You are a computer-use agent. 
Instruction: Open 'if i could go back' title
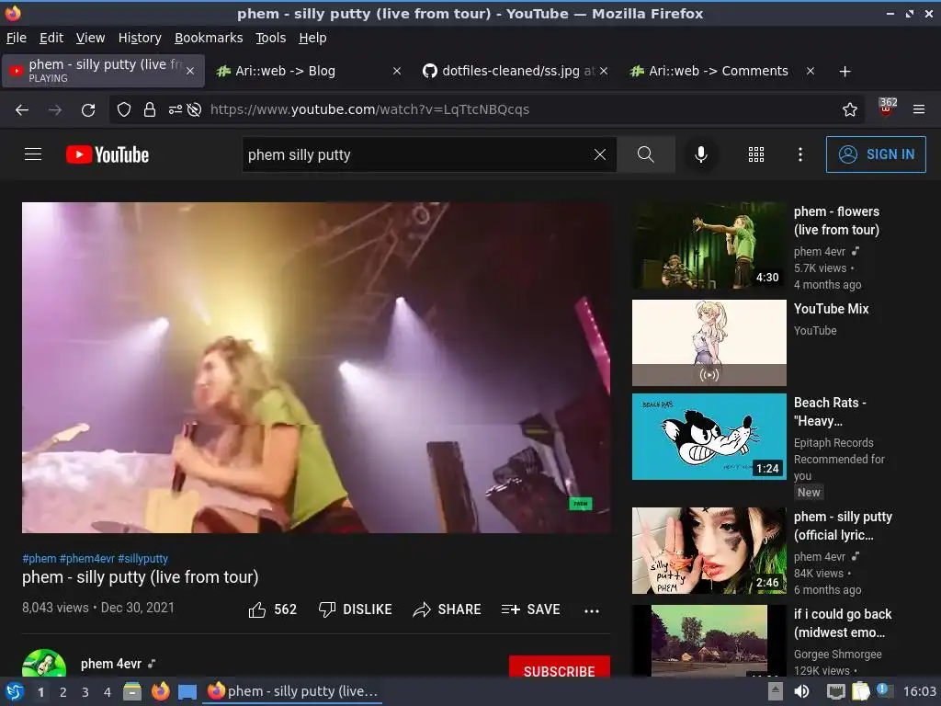[843, 623]
